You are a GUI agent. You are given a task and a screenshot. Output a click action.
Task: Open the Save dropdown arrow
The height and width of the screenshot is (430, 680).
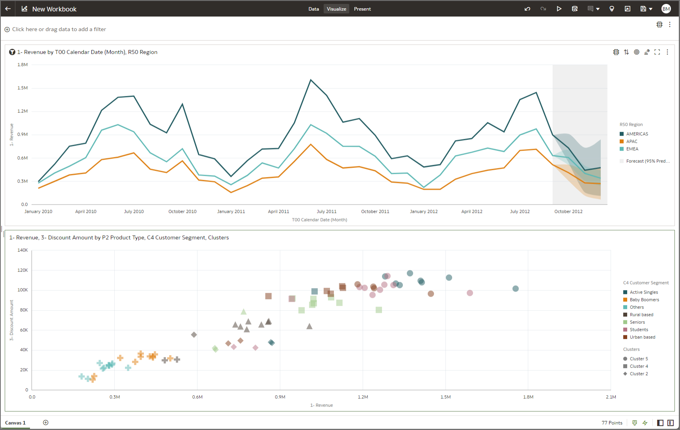click(650, 9)
